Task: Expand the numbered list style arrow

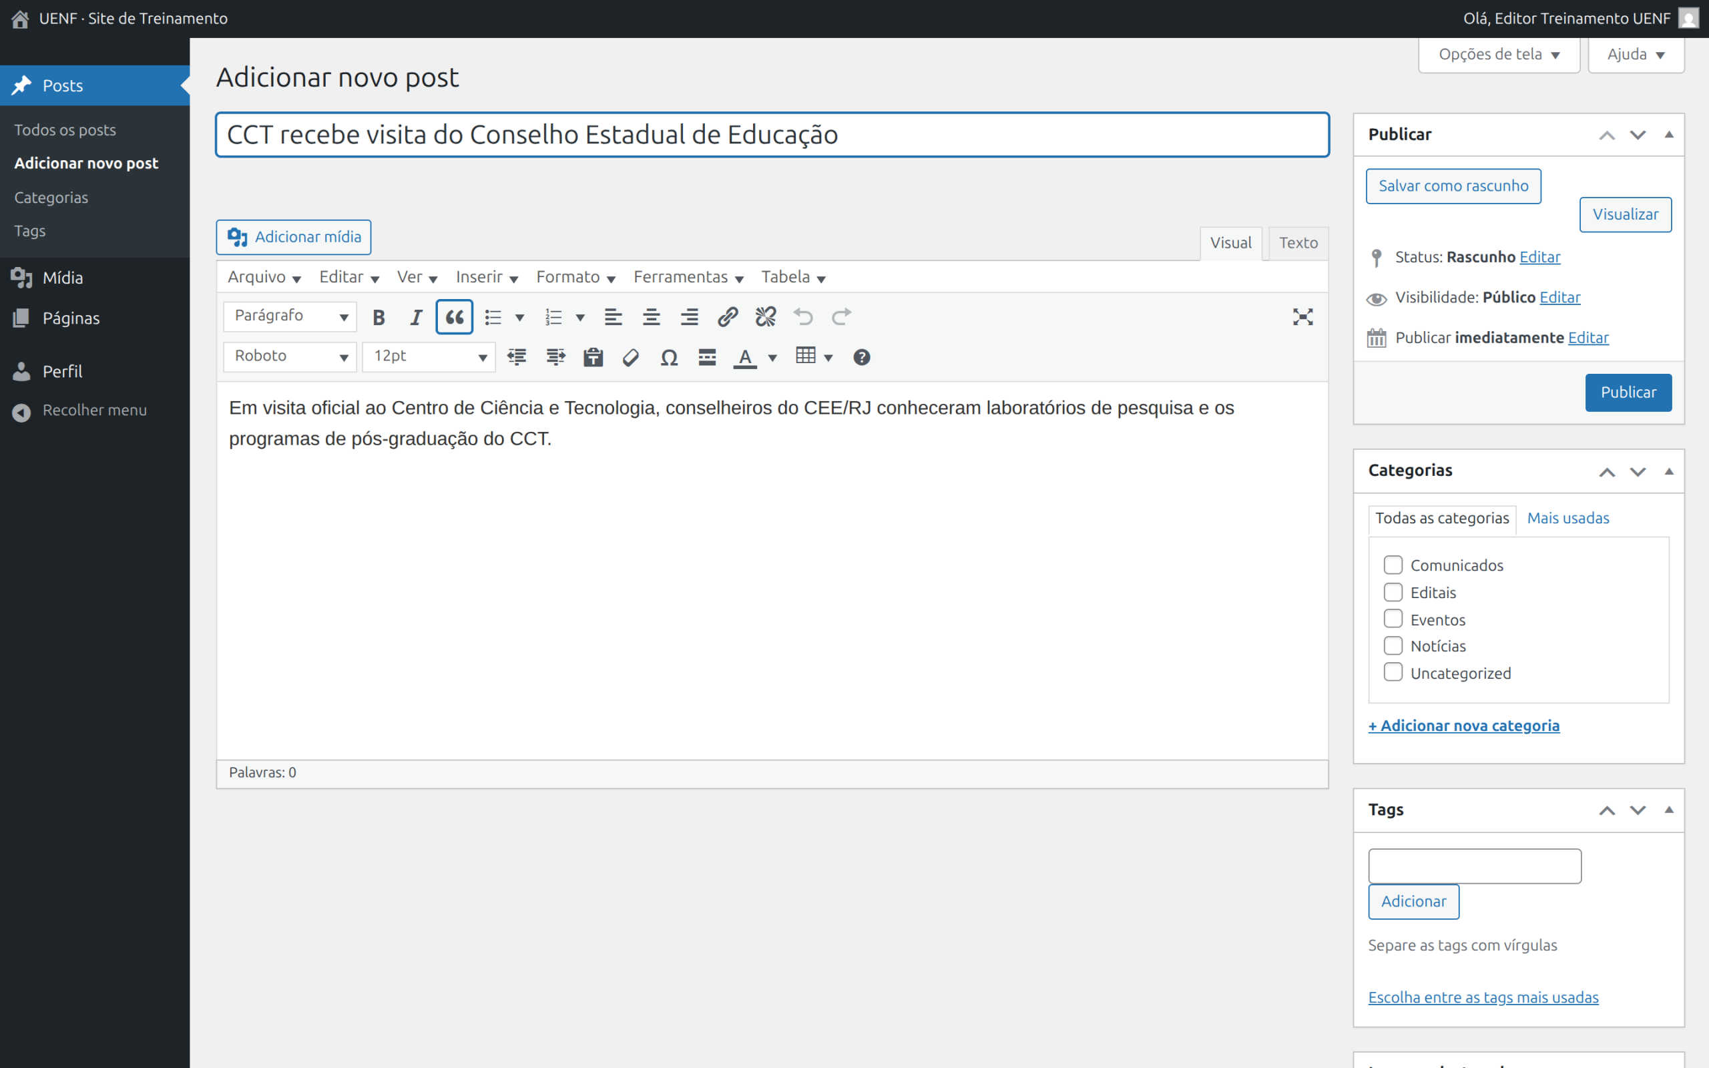Action: [x=581, y=317]
